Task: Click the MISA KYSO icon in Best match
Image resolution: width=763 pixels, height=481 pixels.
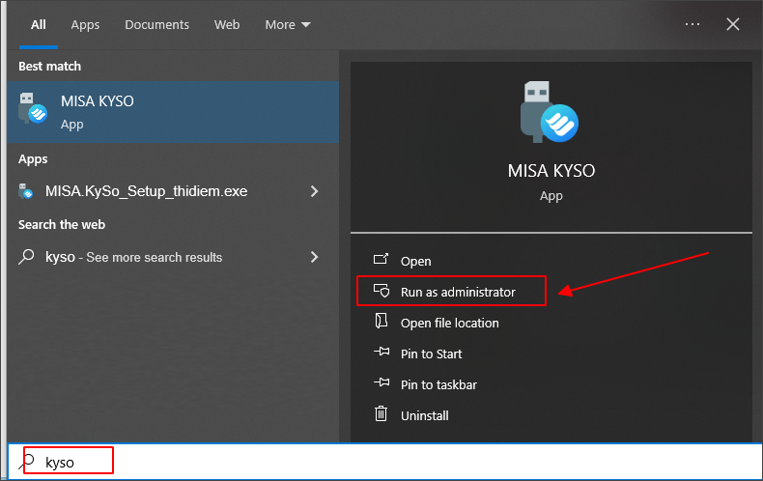Action: [x=33, y=110]
